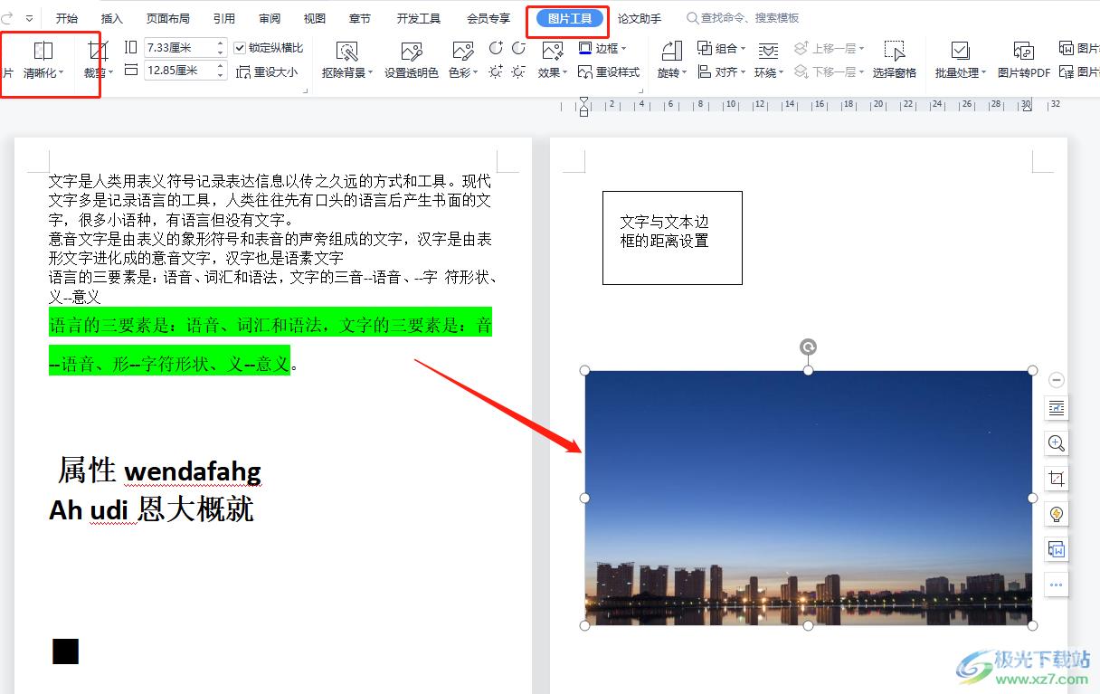Click Set Transparent Color (设置透明色) icon

(412, 51)
